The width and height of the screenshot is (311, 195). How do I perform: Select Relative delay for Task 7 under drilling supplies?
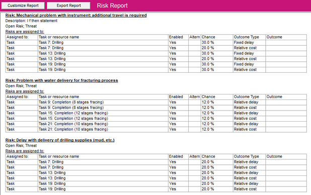tap(249, 162)
